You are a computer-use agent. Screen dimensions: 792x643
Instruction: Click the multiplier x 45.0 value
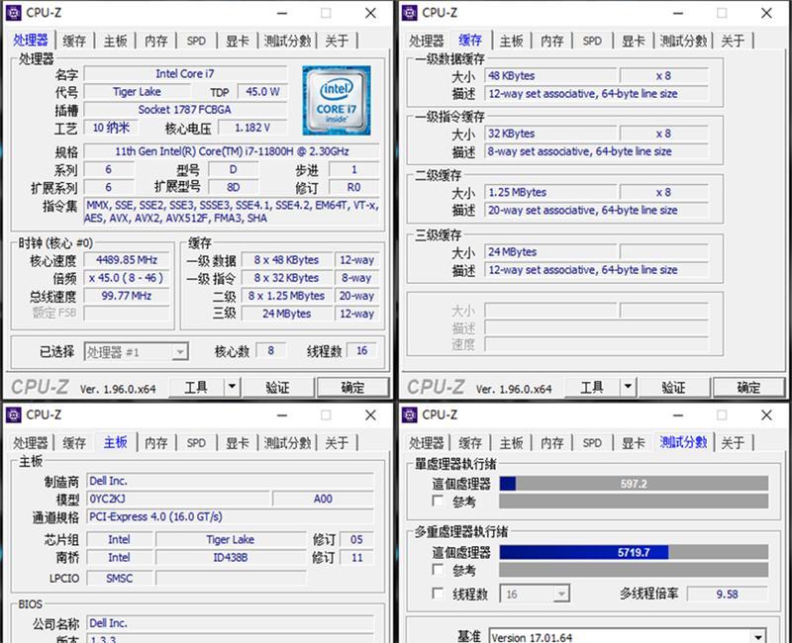tap(127, 278)
